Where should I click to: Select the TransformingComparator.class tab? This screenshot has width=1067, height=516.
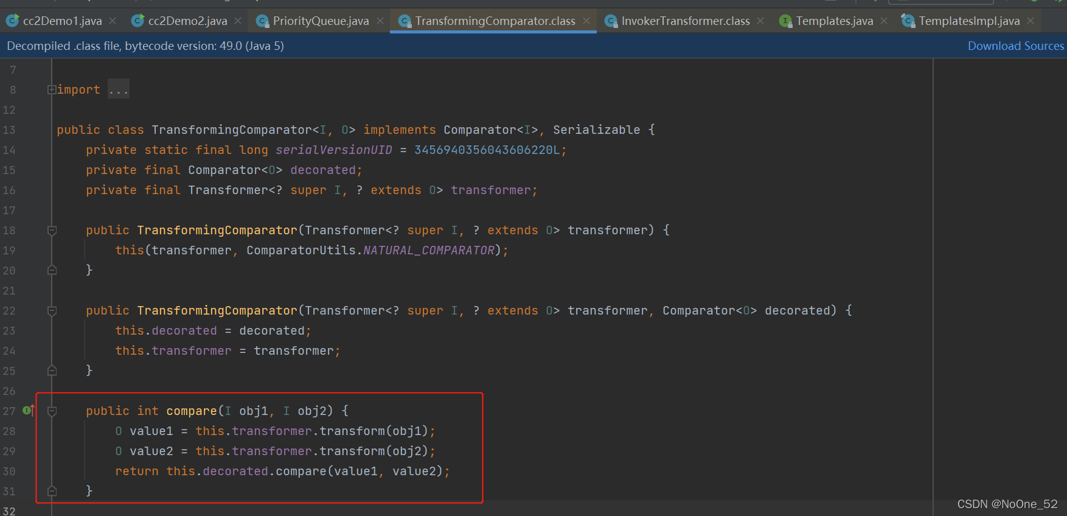[x=495, y=21]
